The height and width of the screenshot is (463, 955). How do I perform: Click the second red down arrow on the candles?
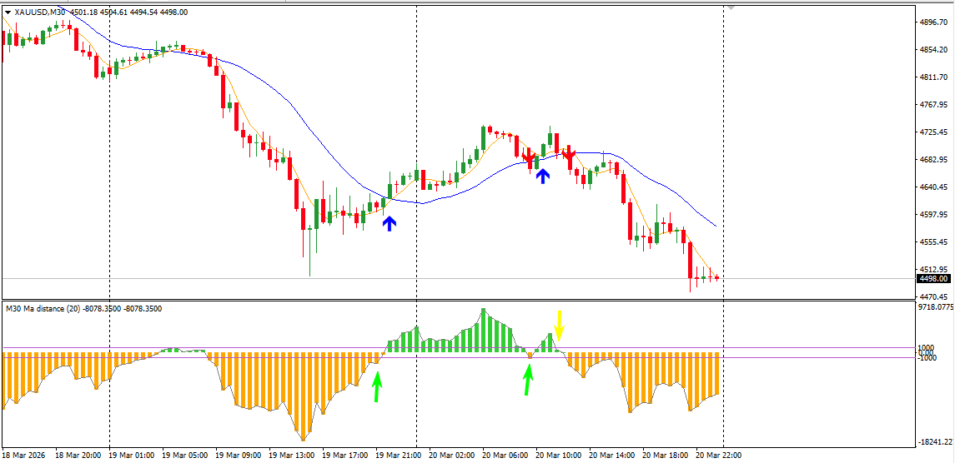coord(568,155)
